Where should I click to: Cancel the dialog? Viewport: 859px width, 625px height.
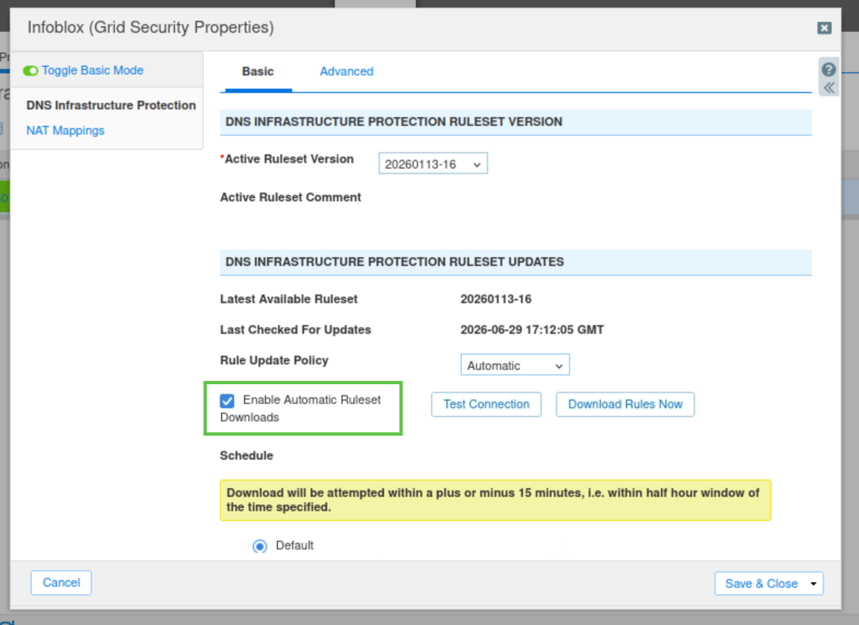pyautogui.click(x=61, y=583)
